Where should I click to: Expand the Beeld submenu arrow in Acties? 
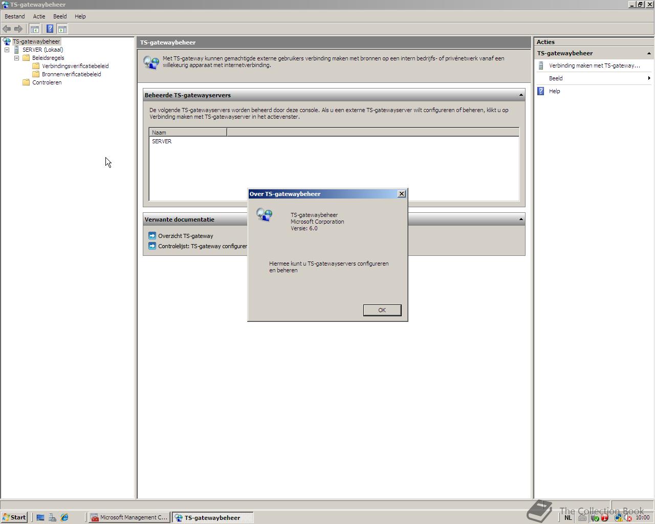[x=649, y=78]
